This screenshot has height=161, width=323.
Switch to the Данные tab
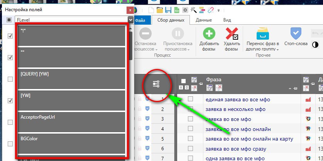point(204,20)
